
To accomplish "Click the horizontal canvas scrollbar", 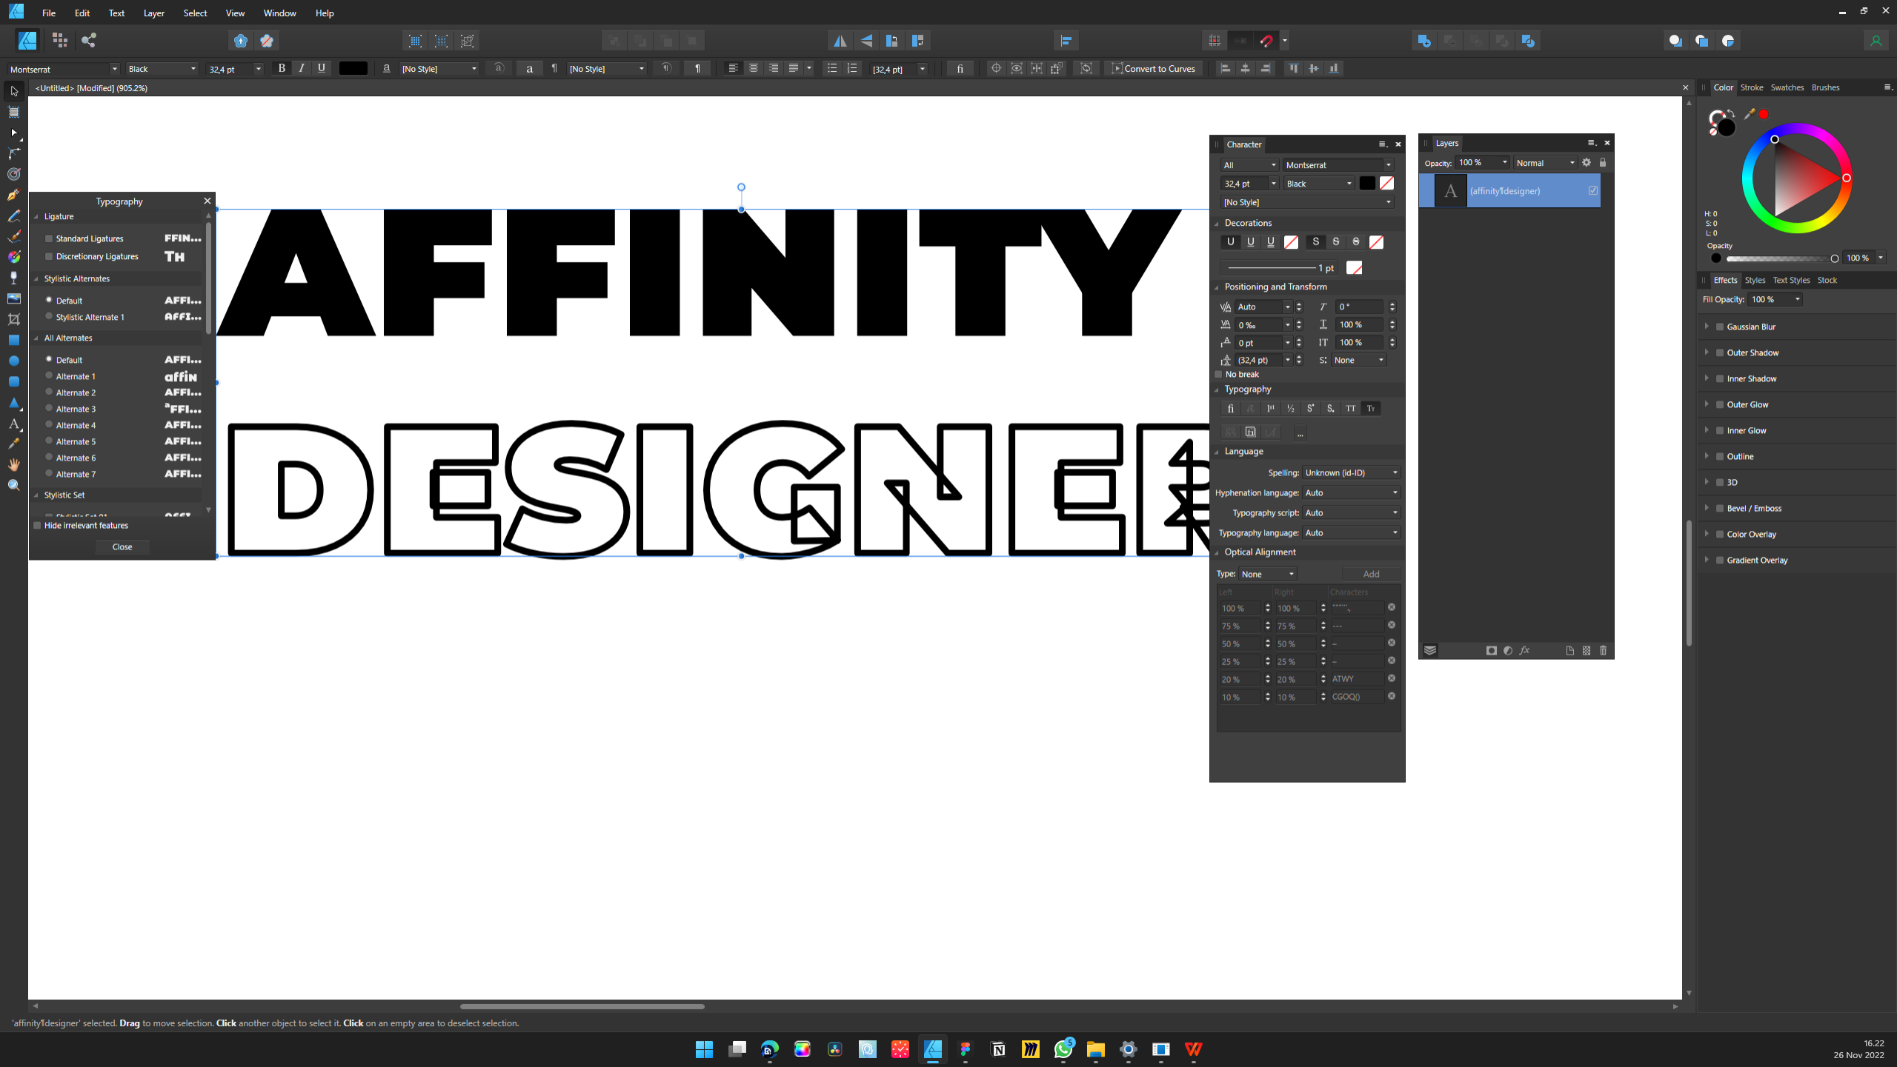I will (x=582, y=1006).
